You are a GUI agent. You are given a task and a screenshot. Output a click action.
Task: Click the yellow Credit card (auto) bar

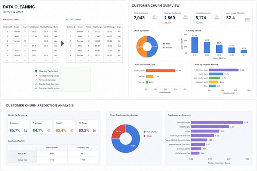214,82
